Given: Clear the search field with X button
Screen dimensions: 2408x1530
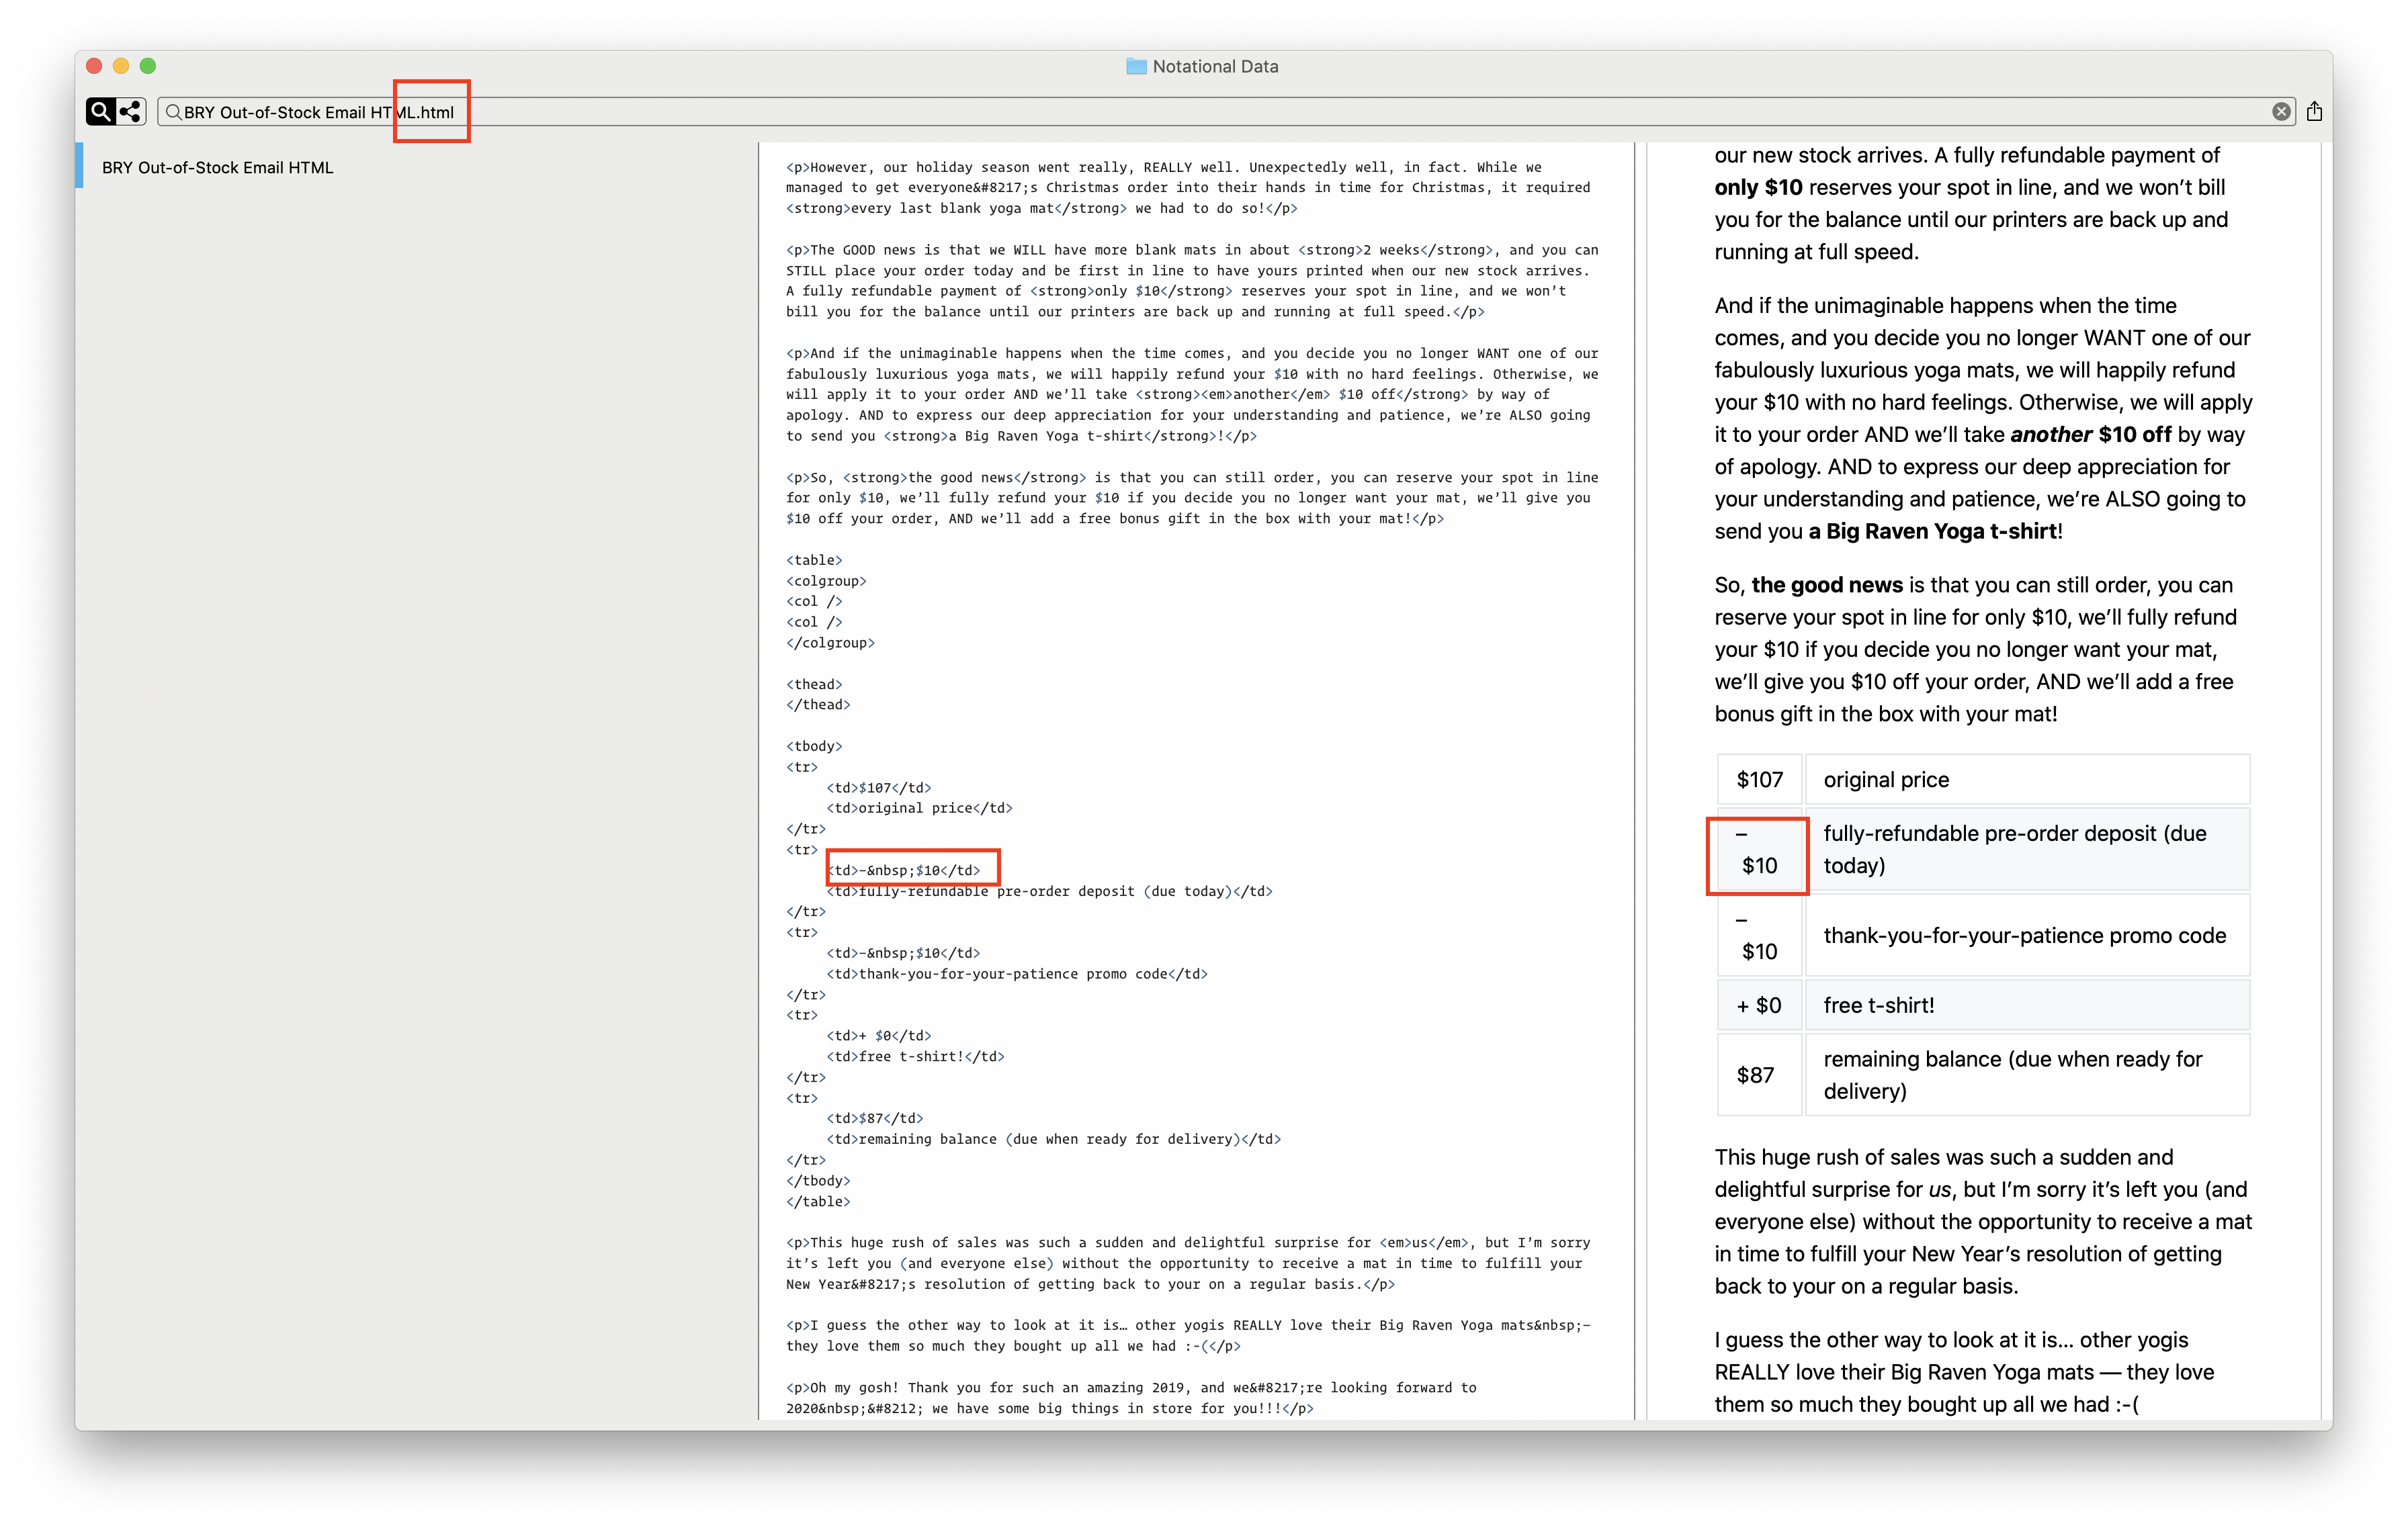Looking at the screenshot, I should 2281,112.
